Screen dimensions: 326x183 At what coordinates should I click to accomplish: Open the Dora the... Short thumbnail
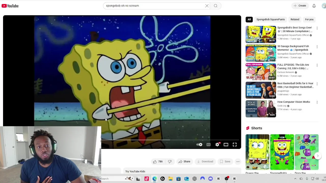(x=307, y=152)
